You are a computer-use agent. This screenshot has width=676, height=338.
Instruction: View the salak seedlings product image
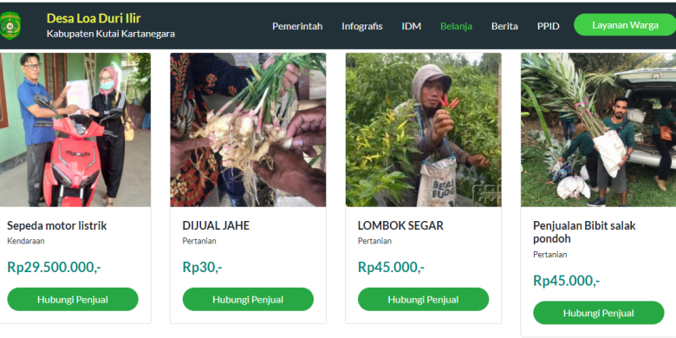click(598, 130)
